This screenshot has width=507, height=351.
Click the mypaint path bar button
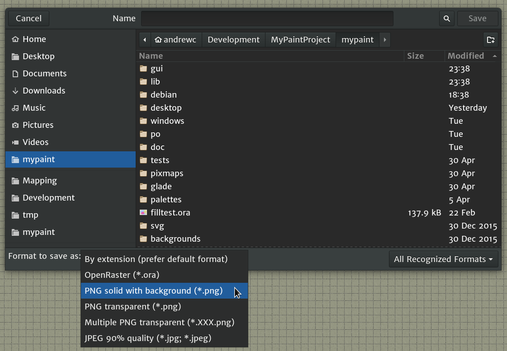click(x=357, y=40)
